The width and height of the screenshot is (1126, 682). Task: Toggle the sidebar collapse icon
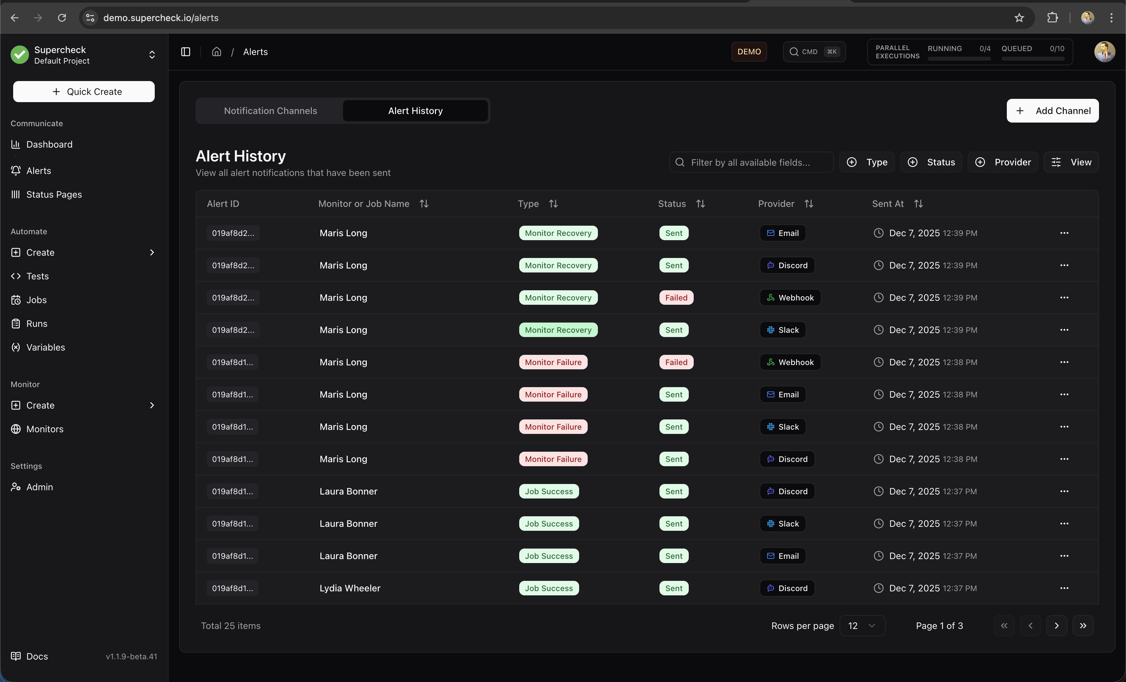click(x=186, y=52)
